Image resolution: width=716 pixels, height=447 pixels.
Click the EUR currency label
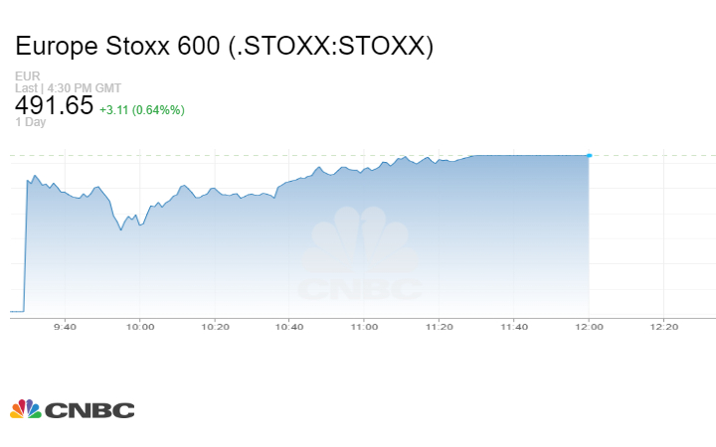[x=26, y=76]
